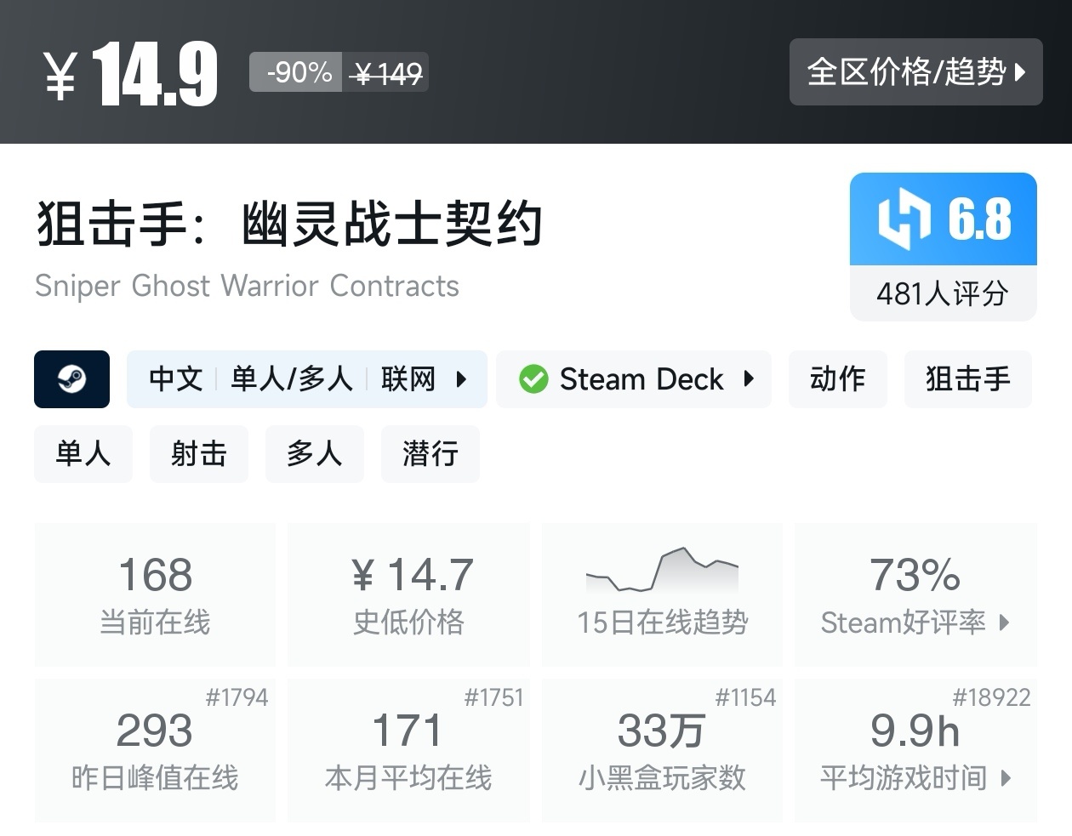Expand Steam Deck compatibility details
The width and height of the screenshot is (1072, 836).
point(634,379)
